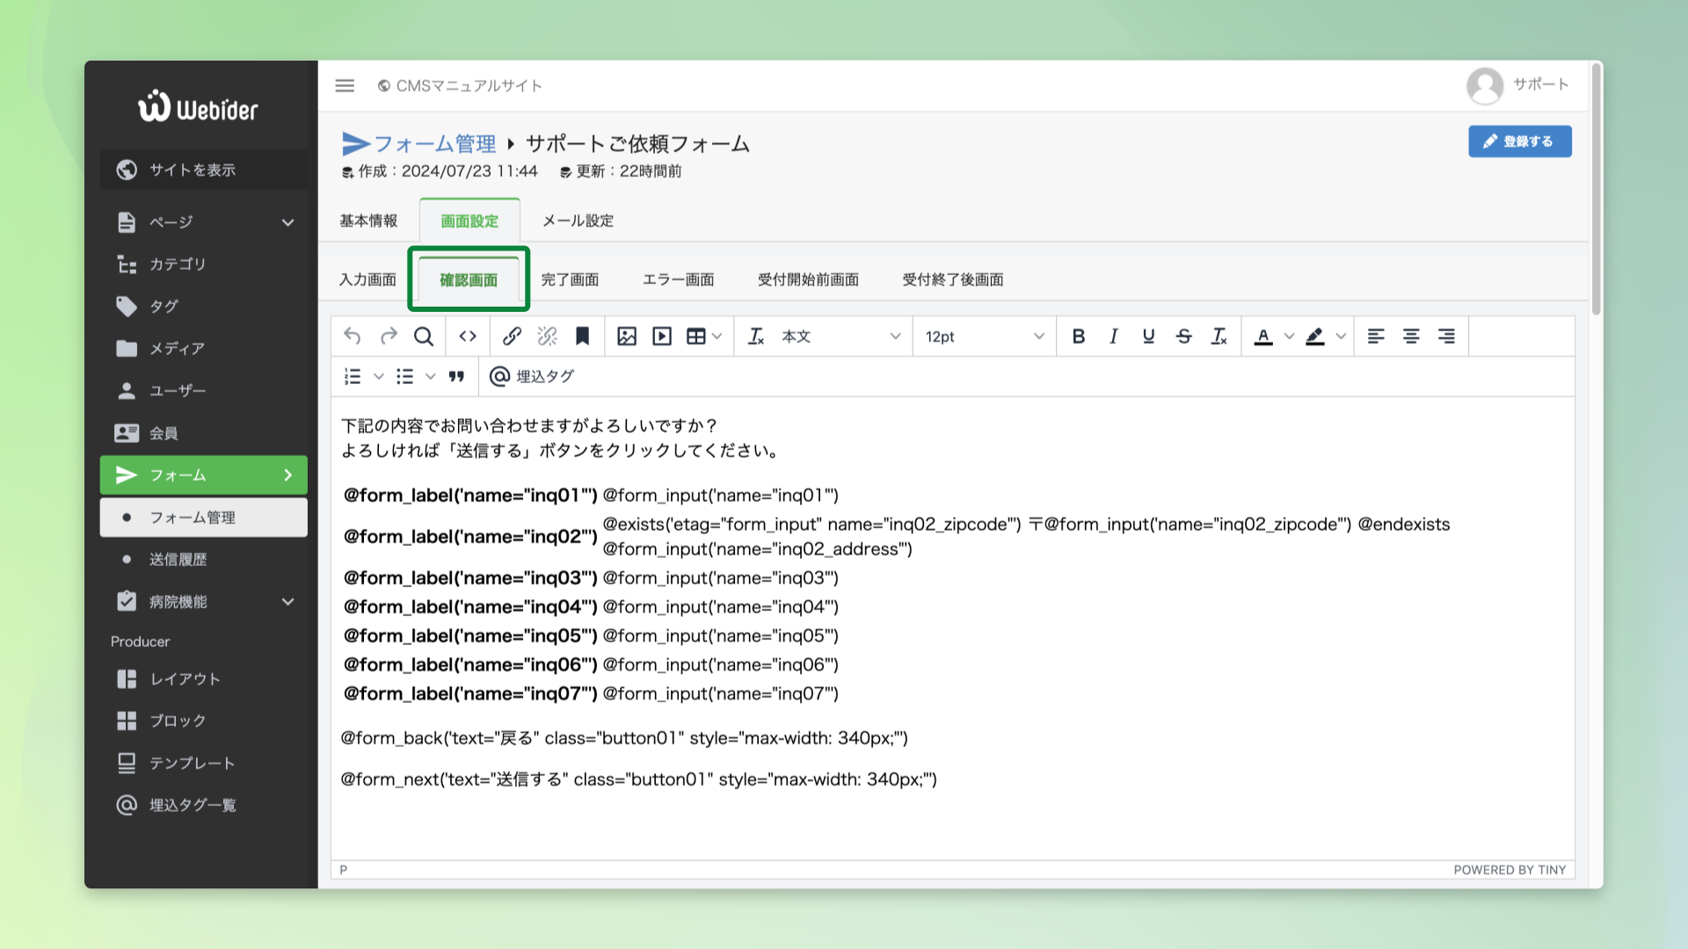Toggle underline formatting
The image size is (1688, 949).
pos(1148,337)
